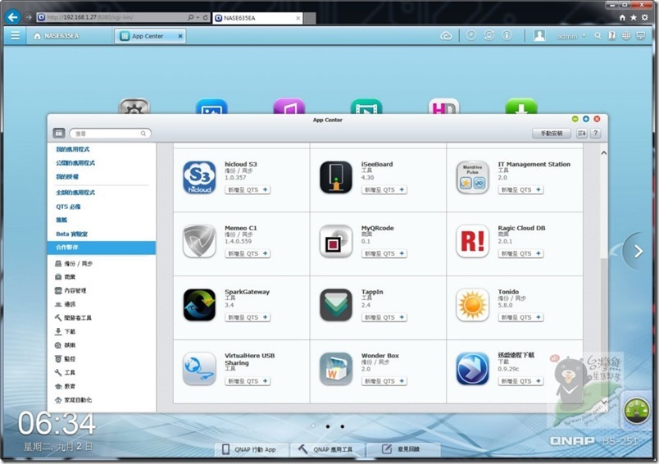Close the App Center taskbar tab

tap(180, 36)
